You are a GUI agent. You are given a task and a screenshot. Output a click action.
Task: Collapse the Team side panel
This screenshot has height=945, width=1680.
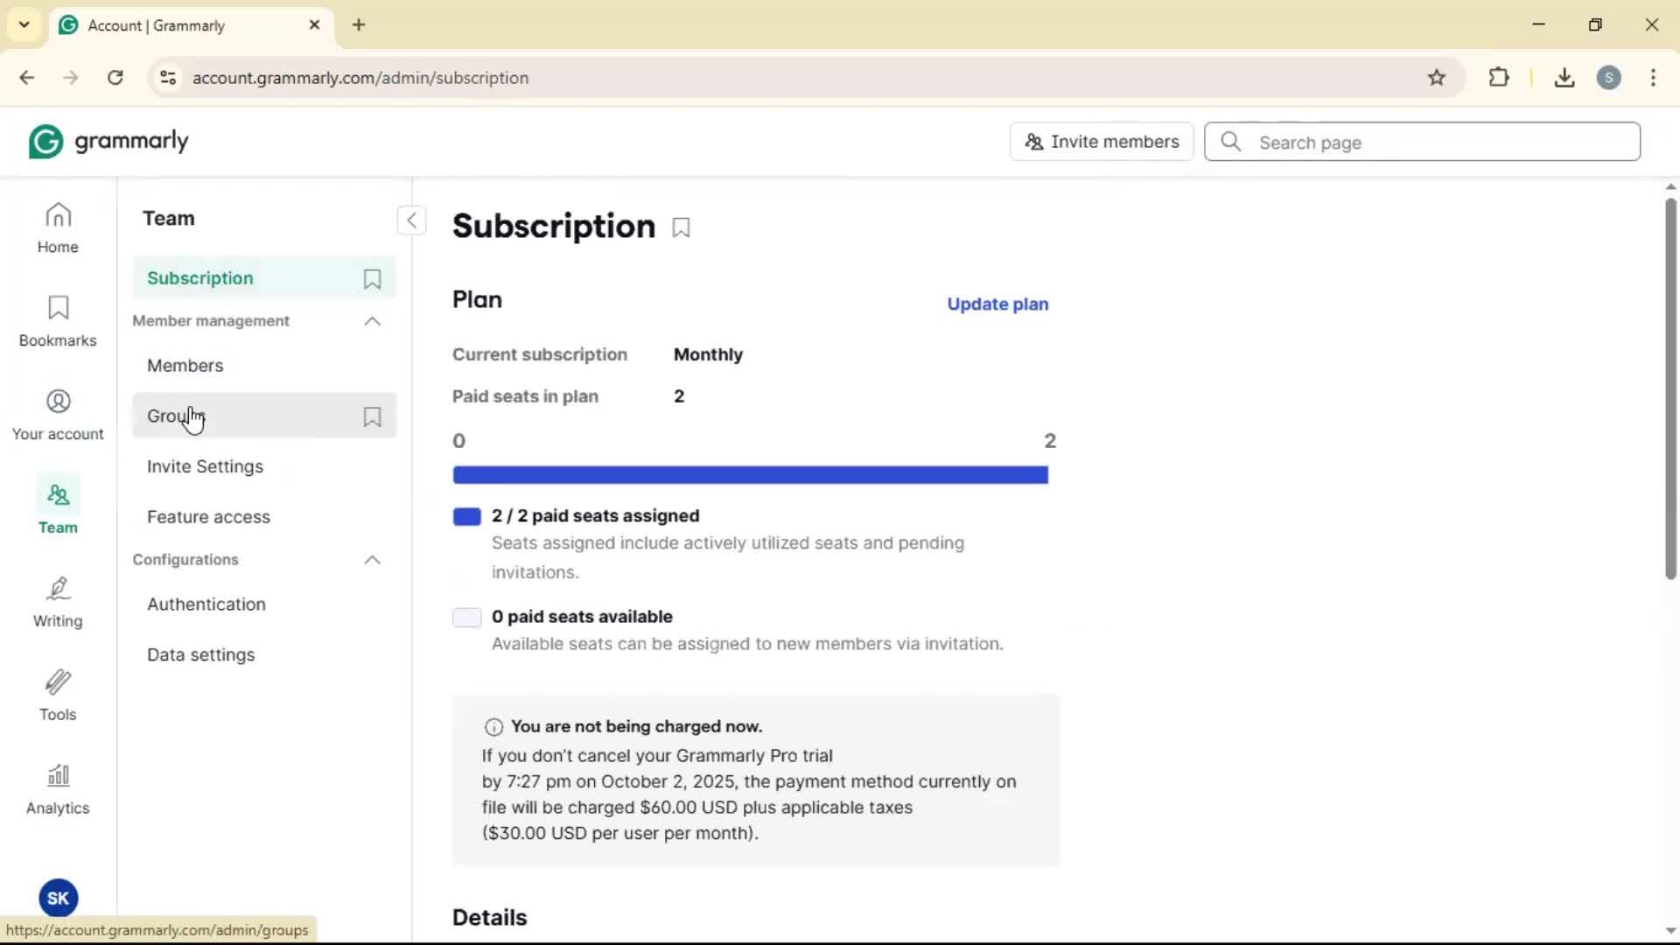tap(411, 220)
